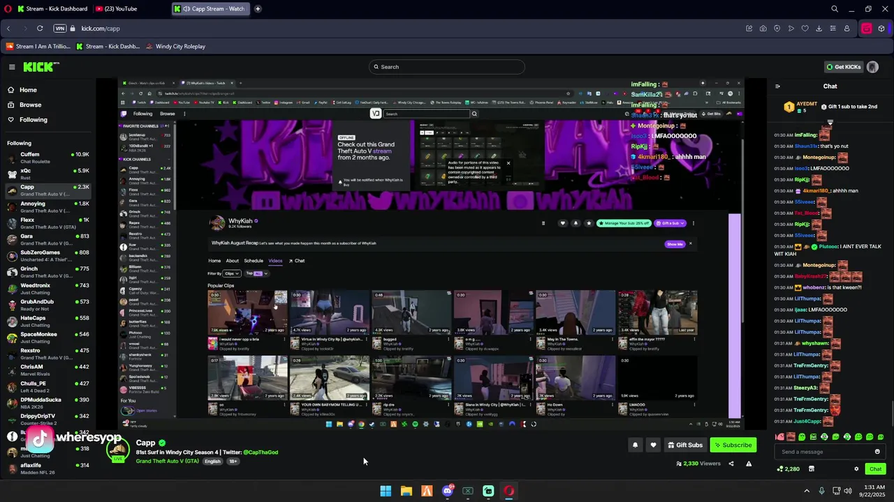The image size is (894, 502).
Task: Click the Get KICKs button
Action: (844, 67)
